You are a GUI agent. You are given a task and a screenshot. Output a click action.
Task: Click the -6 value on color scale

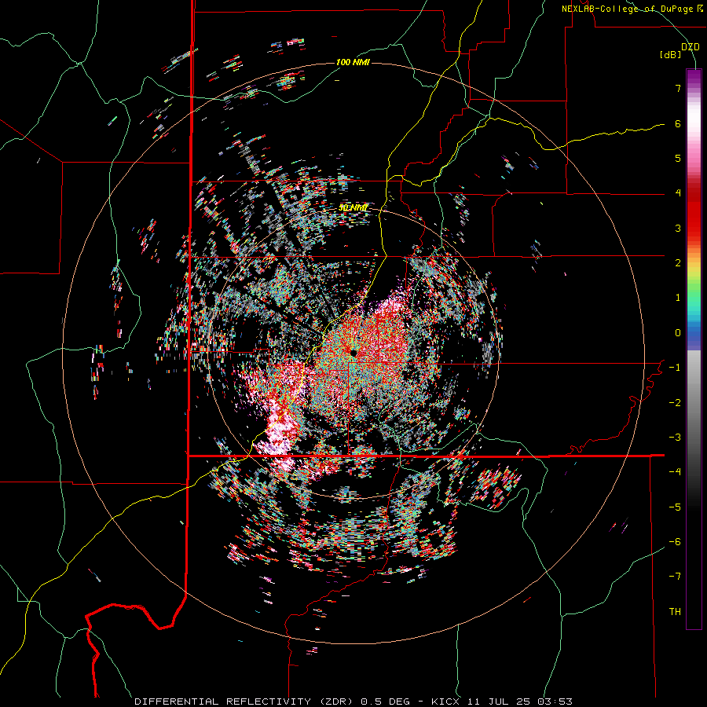click(675, 542)
